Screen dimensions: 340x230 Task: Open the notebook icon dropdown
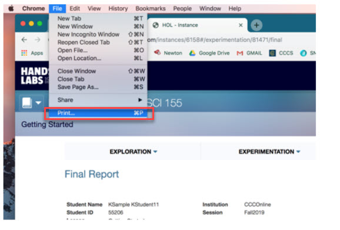coord(32,102)
